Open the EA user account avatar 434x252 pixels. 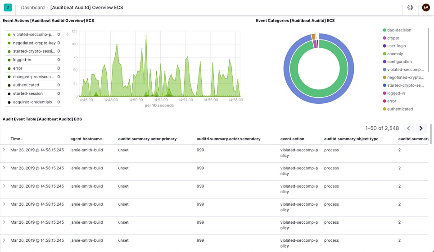click(425, 8)
